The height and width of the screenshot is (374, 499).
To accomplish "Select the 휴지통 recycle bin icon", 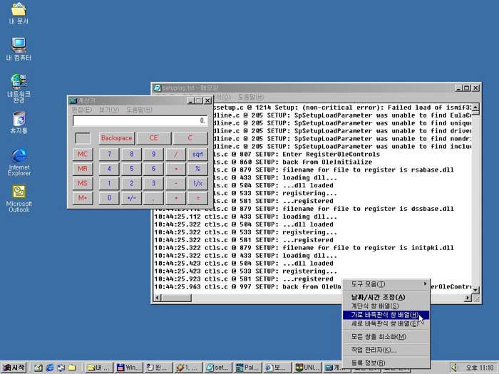I will (19, 122).
